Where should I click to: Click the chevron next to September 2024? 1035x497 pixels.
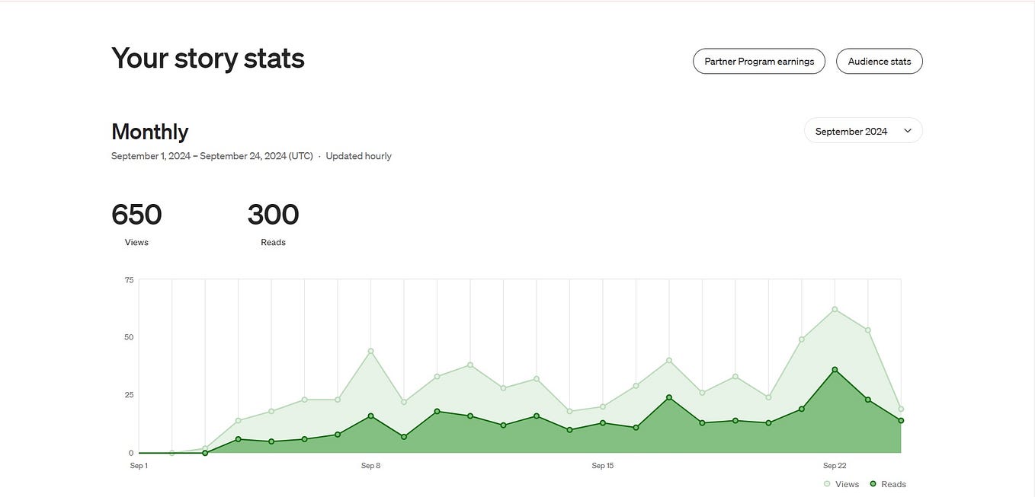pos(907,130)
